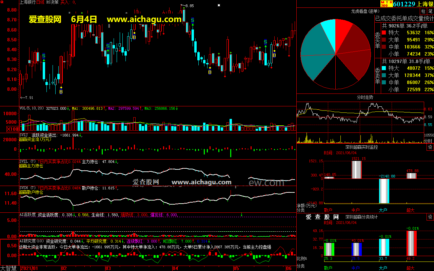434x271 pixels.
Task: Click the 中户 bar showing 1521.15
Action: (357, 170)
